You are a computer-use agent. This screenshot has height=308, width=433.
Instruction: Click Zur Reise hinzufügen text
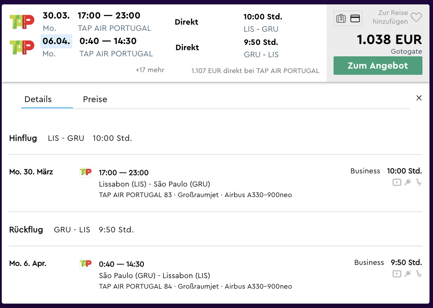point(390,17)
